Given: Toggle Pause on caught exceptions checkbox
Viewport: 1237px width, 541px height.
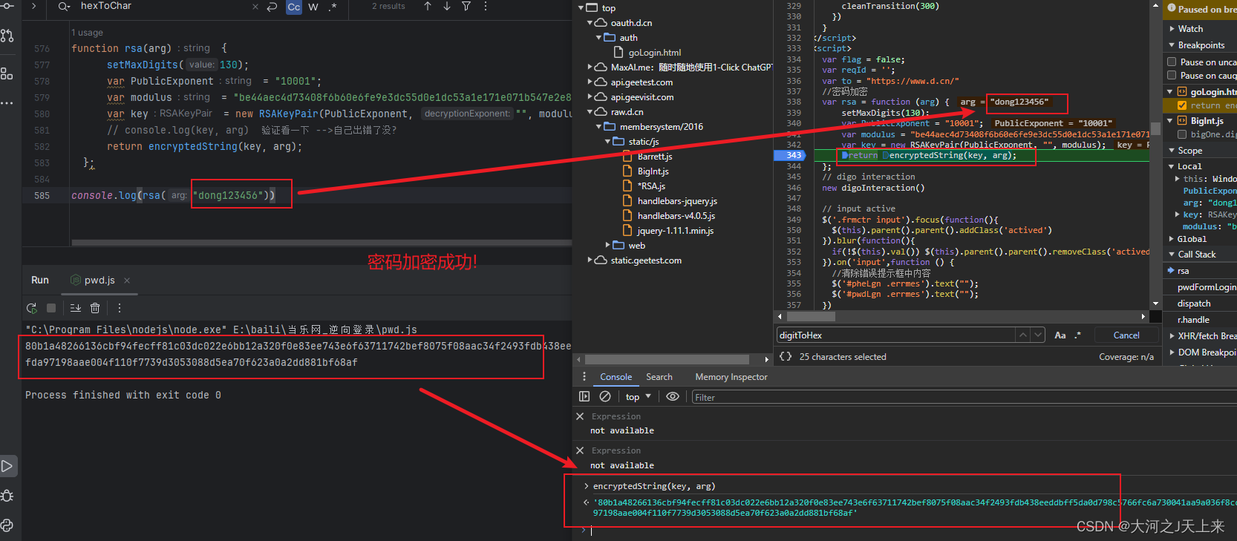Looking at the screenshot, I should (x=1172, y=75).
